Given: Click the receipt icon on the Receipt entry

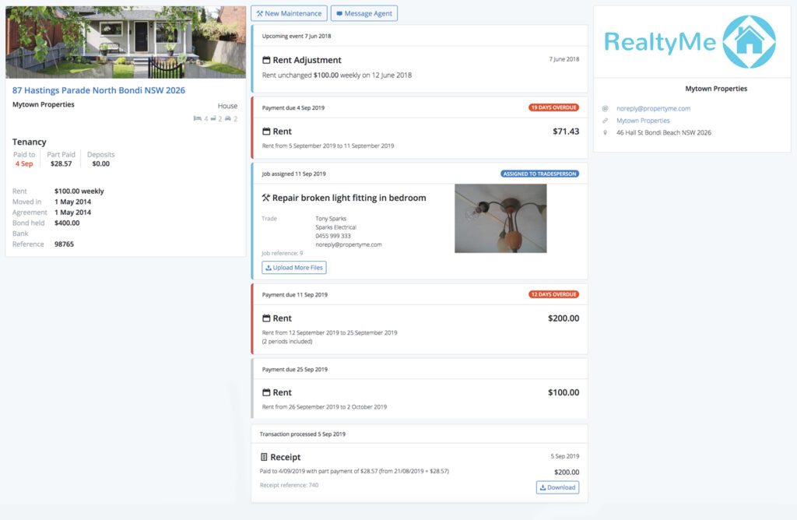Looking at the screenshot, I should (265, 457).
